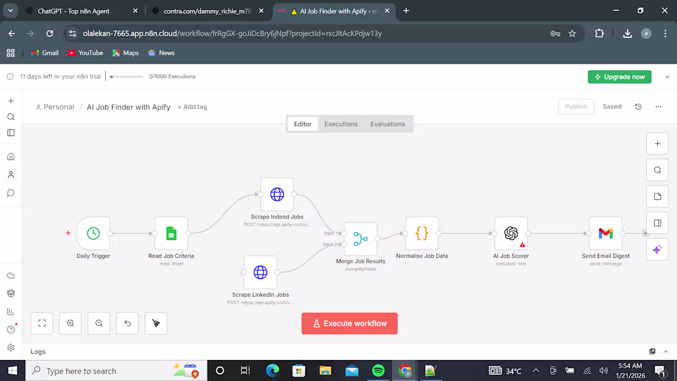Zoom out on the workflow canvas
Image resolution: width=677 pixels, height=381 pixels.
pyautogui.click(x=98, y=323)
